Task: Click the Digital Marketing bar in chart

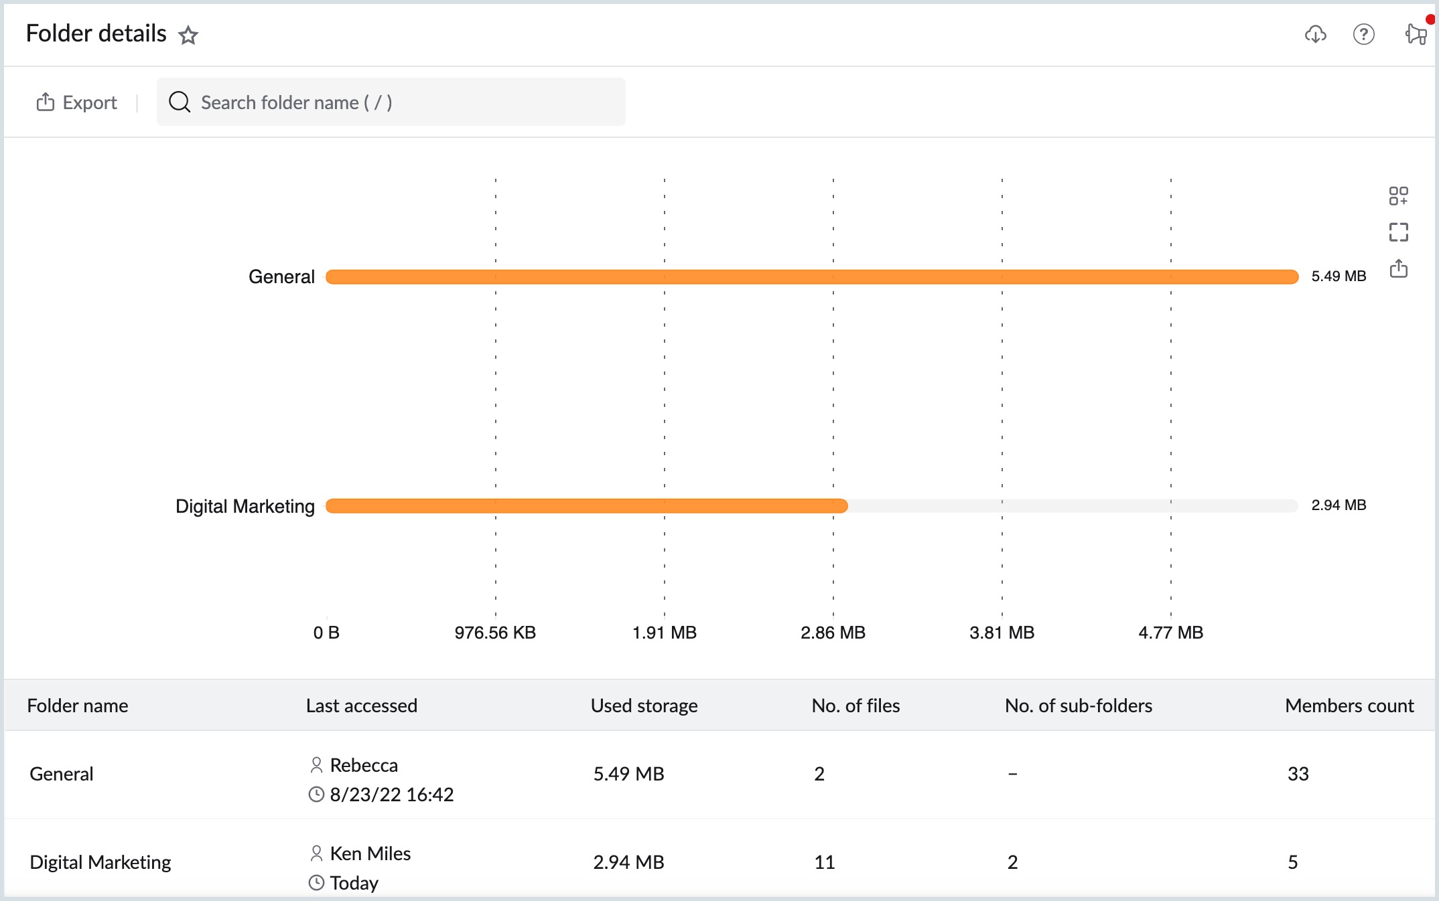Action: click(x=585, y=505)
